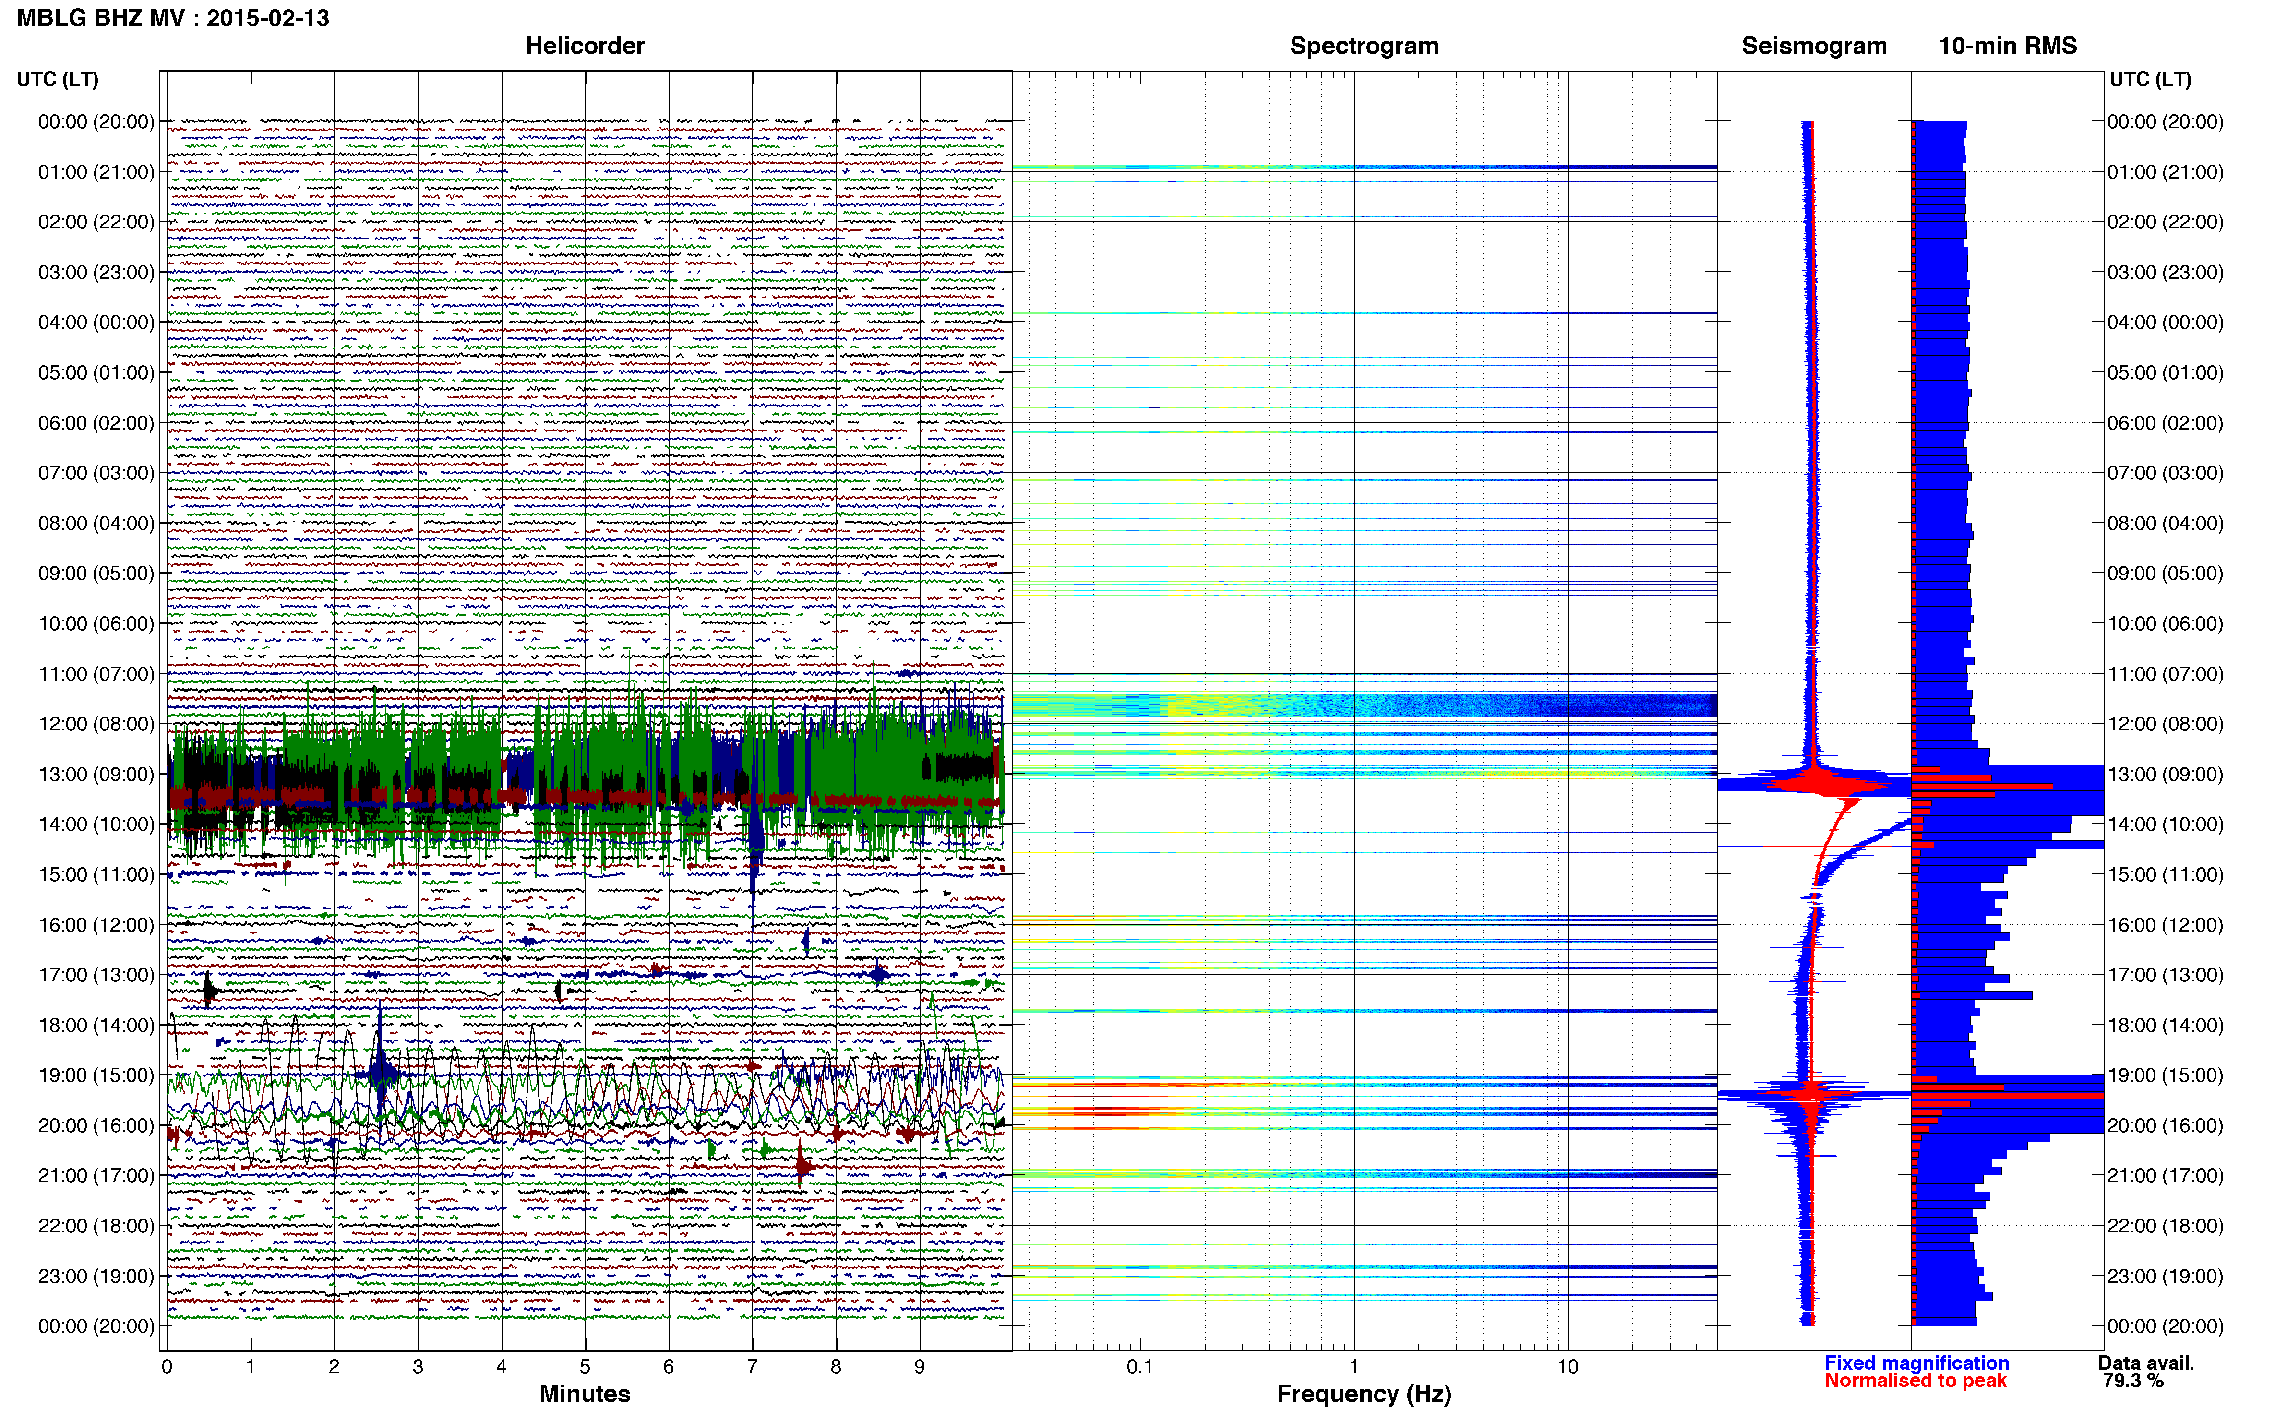Click the "0" minutes tick label
This screenshot has width=2275, height=1422.
click(x=167, y=1366)
